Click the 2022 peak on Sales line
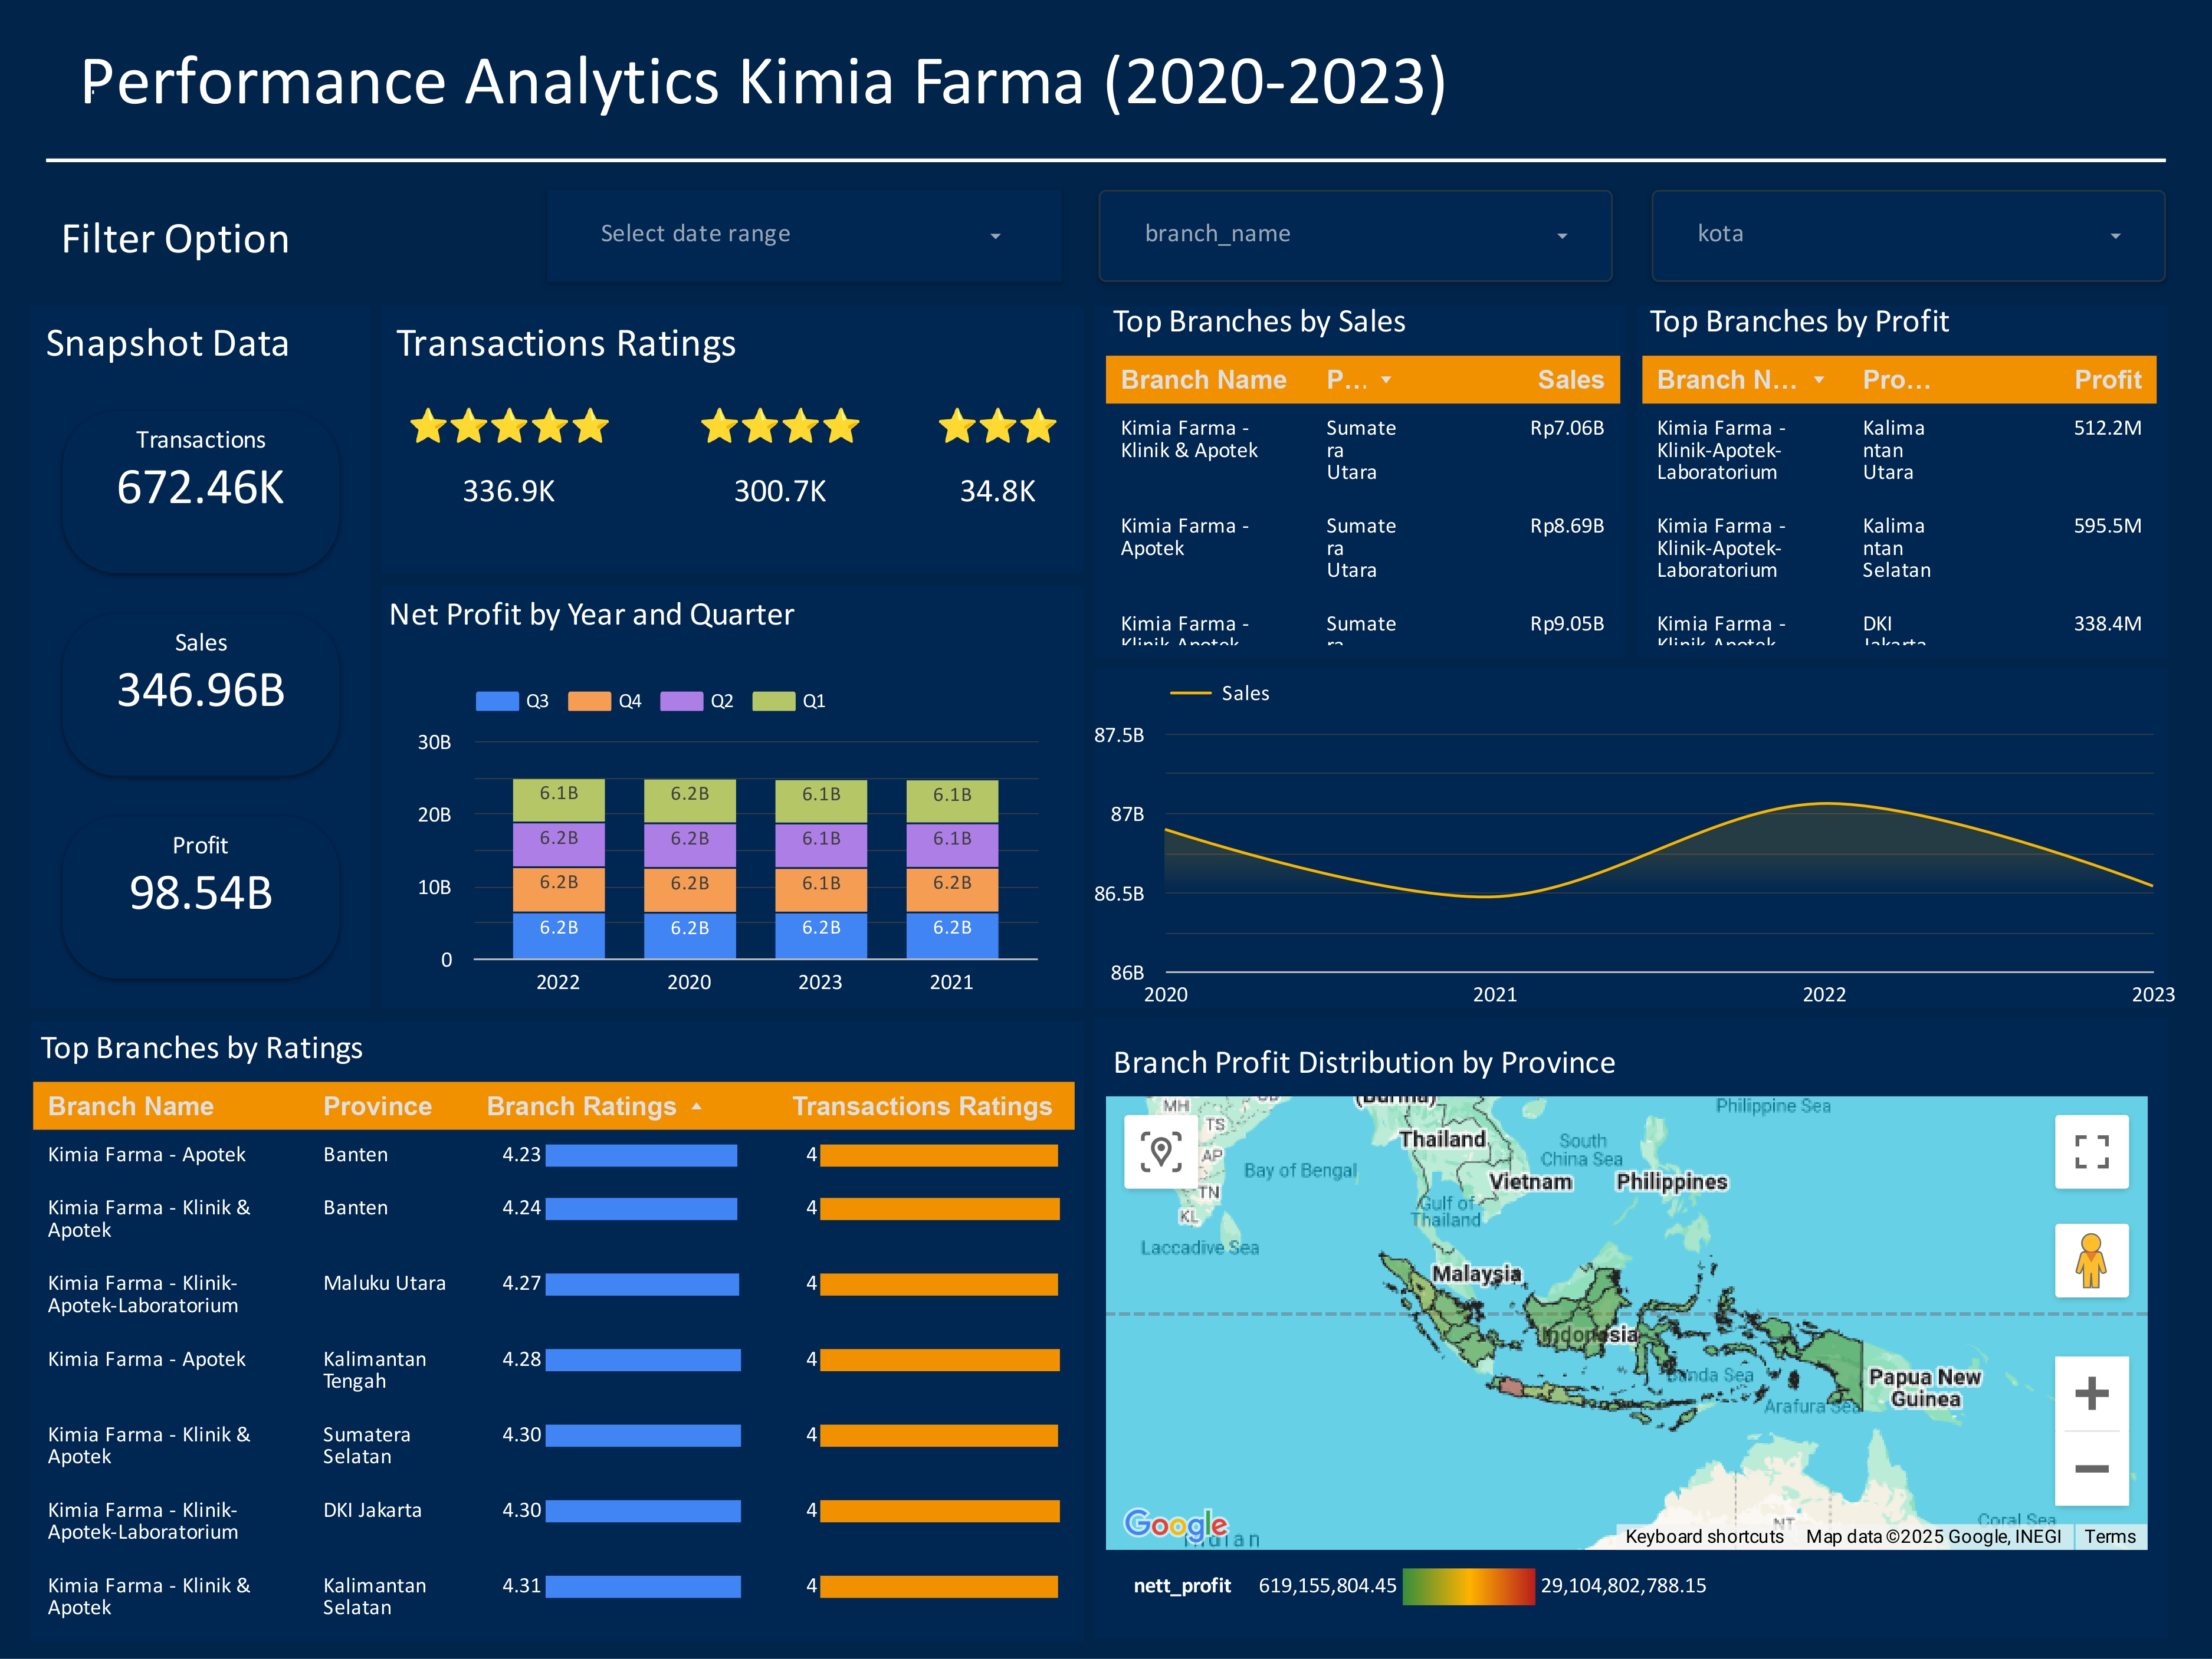The image size is (2212, 1659). 1826,804
